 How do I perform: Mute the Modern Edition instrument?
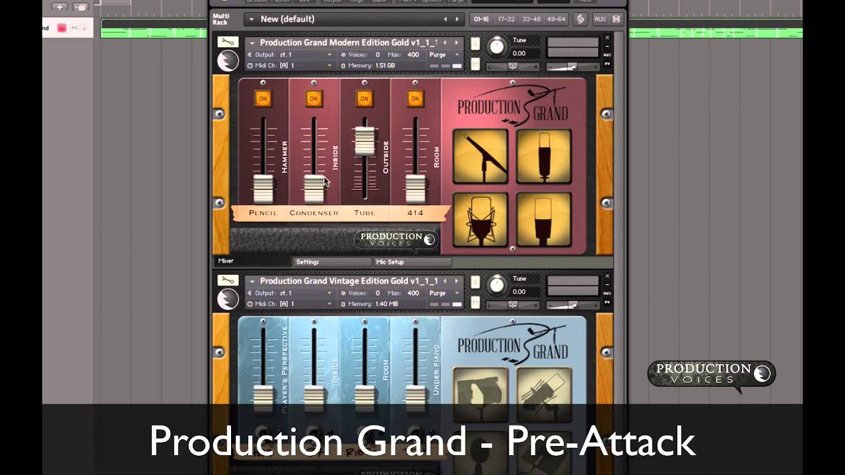(475, 64)
